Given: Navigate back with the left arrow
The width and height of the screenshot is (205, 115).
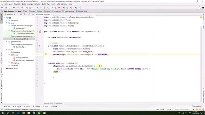Looking at the screenshot, I should [x=14, y=8].
